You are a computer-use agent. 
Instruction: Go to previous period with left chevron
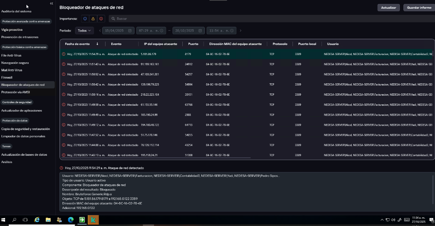coord(100,31)
